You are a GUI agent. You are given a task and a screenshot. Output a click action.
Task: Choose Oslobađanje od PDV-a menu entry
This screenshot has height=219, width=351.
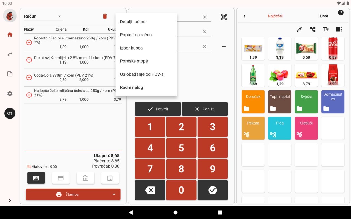pyautogui.click(x=146, y=74)
